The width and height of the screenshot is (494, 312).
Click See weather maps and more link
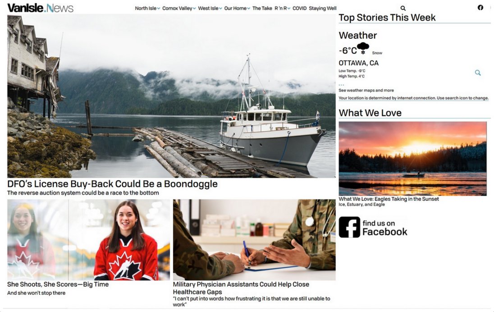[x=366, y=90]
